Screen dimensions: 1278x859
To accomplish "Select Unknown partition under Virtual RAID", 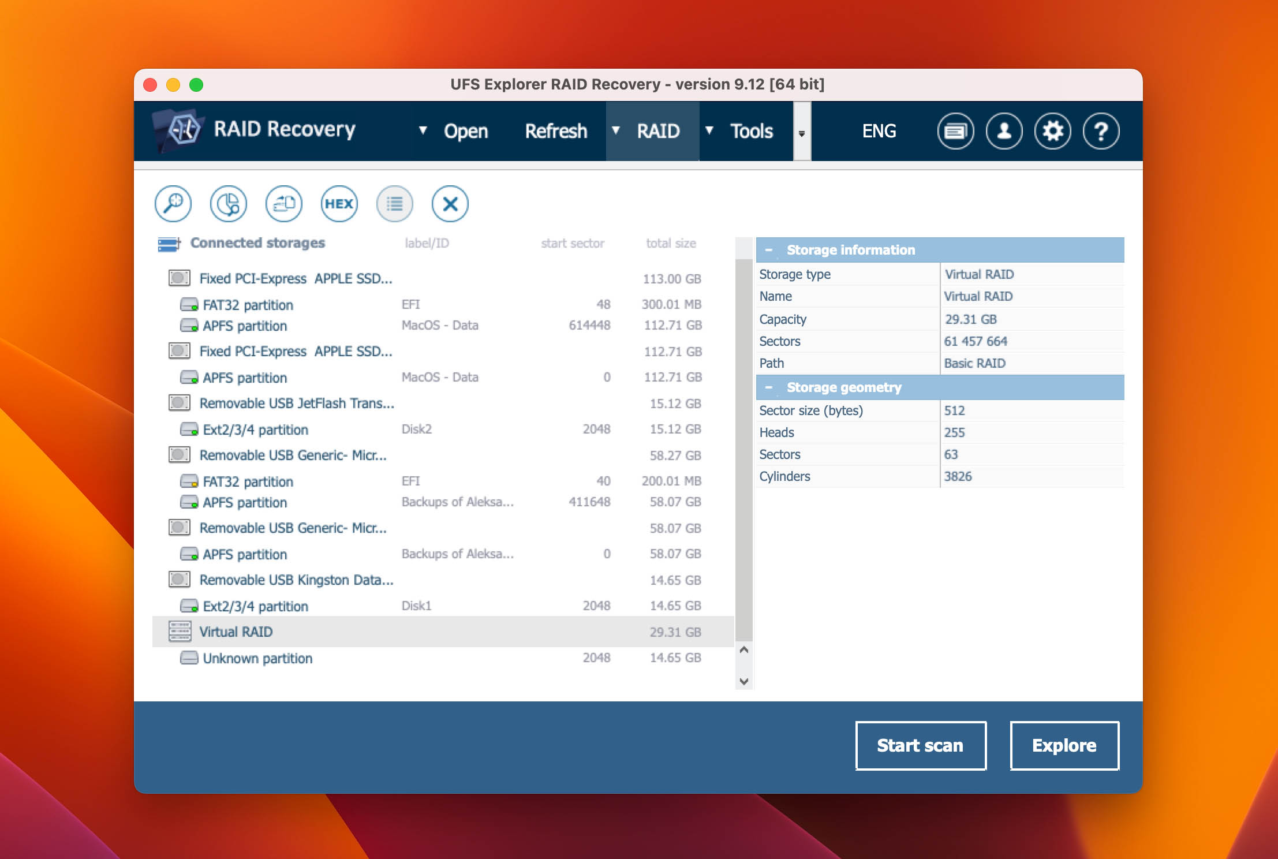I will pos(443,658).
